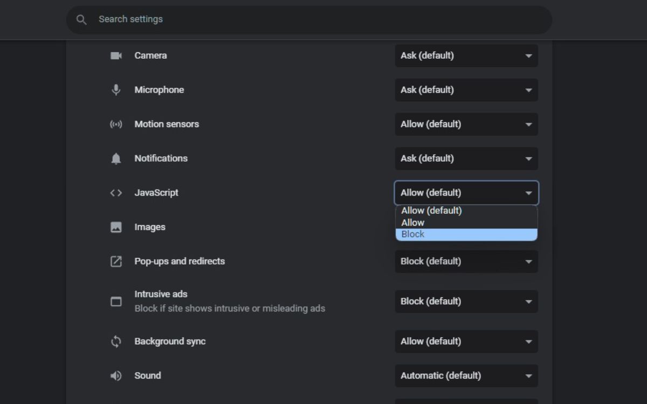Select Block in JavaScript dropdown list
Image resolution: width=647 pixels, height=404 pixels.
click(466, 234)
